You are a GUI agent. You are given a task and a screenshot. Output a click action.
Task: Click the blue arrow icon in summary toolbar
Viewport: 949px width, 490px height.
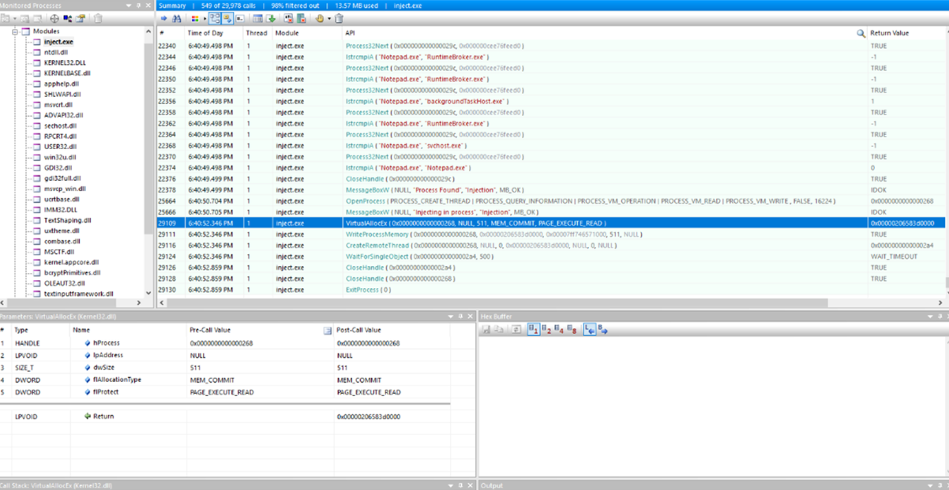(x=164, y=19)
